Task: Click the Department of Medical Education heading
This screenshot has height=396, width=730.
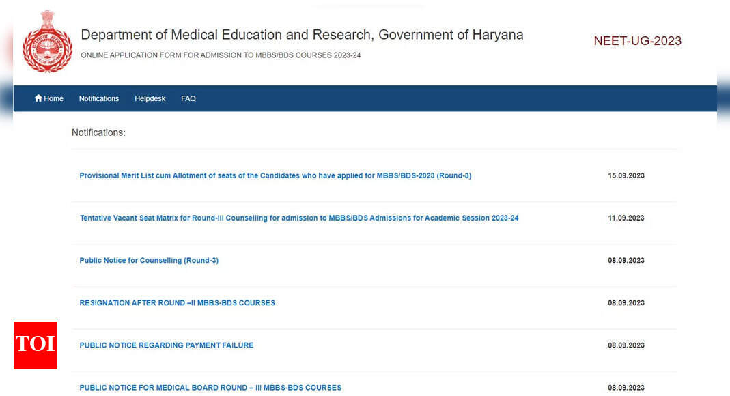Action: [302, 35]
